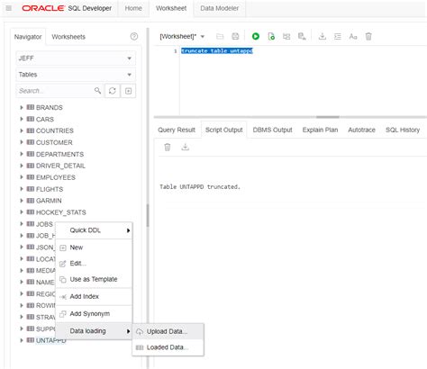Click the 'truncate table untappd' SQL line

[217, 50]
